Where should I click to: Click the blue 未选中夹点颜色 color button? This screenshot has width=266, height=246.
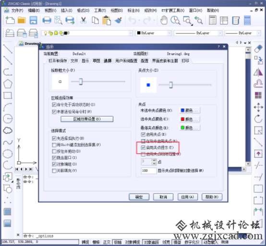[190, 111]
